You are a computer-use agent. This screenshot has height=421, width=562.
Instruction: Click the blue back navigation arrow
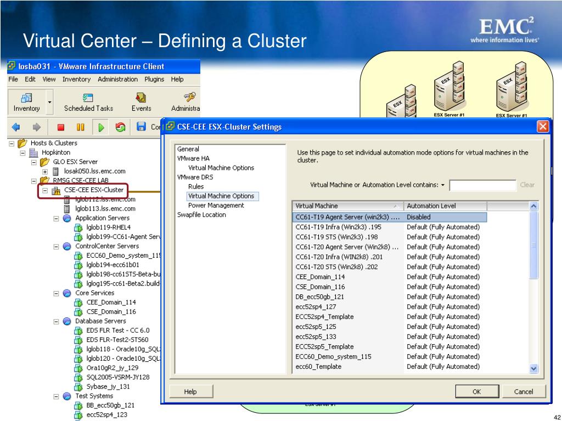coord(16,127)
